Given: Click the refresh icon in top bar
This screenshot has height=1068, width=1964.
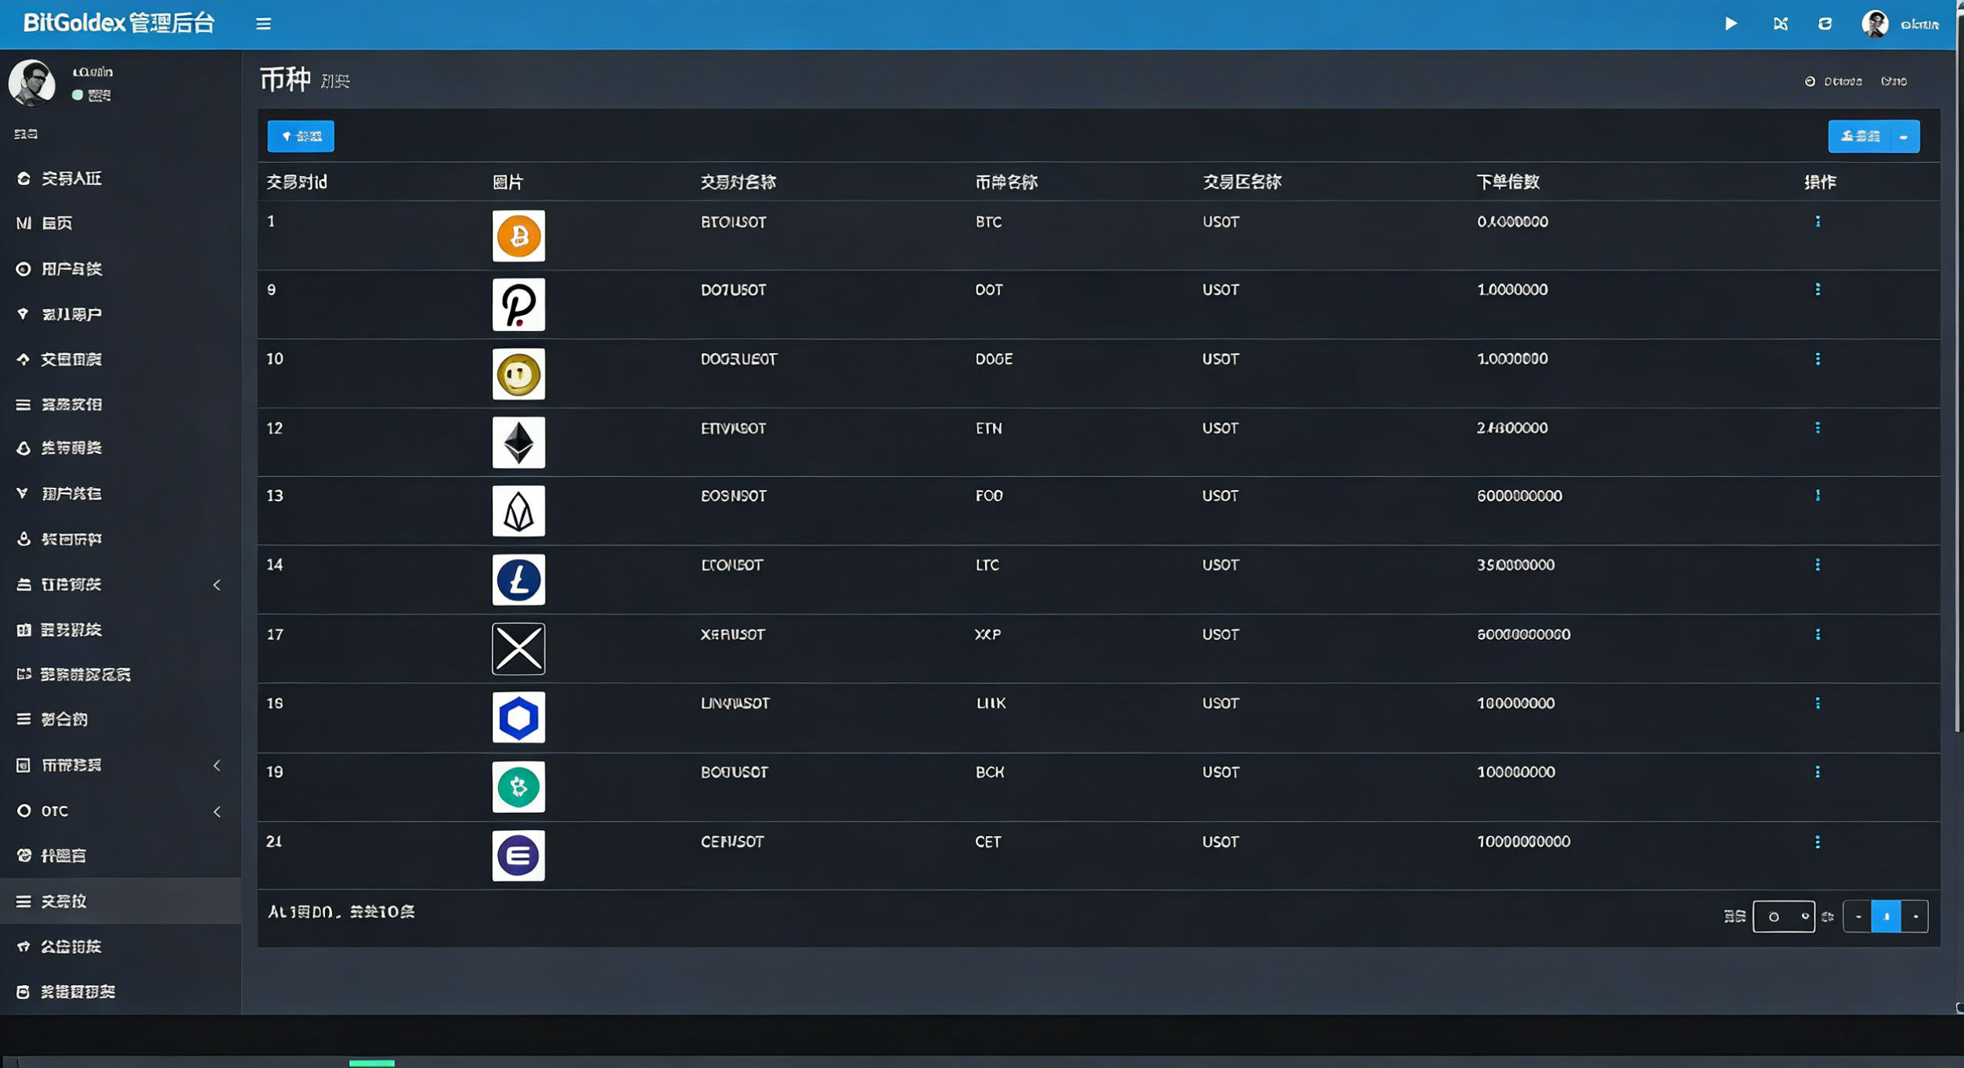Looking at the screenshot, I should coord(1825,23).
